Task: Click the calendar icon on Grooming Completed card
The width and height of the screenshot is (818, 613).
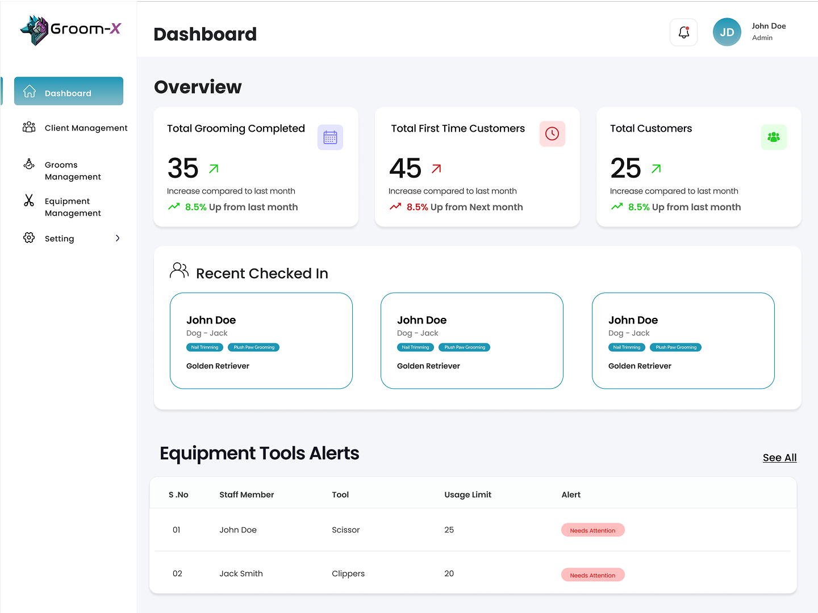Action: (330, 137)
